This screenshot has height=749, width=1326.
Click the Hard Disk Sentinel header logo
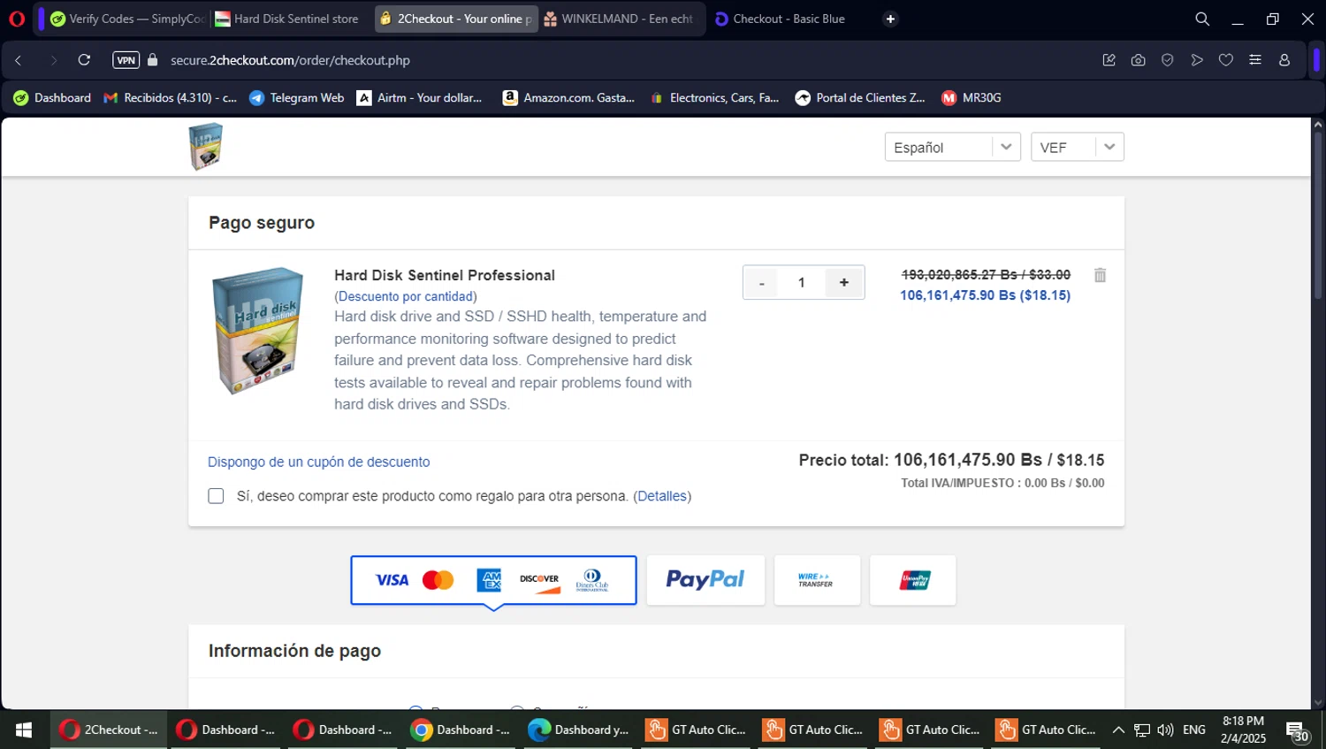[x=206, y=147]
